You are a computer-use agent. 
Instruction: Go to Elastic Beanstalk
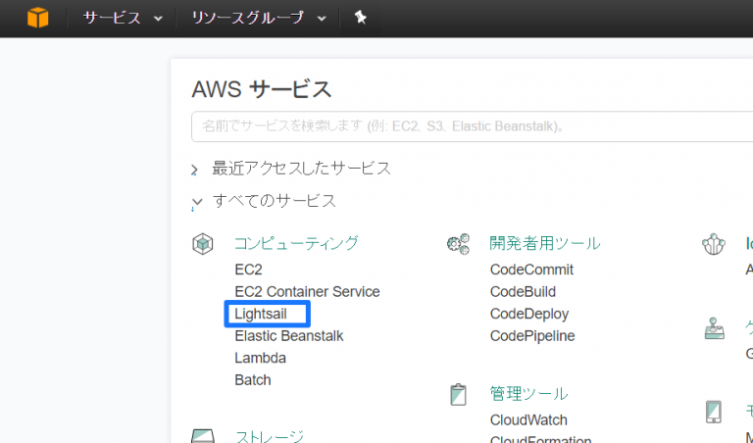click(289, 336)
